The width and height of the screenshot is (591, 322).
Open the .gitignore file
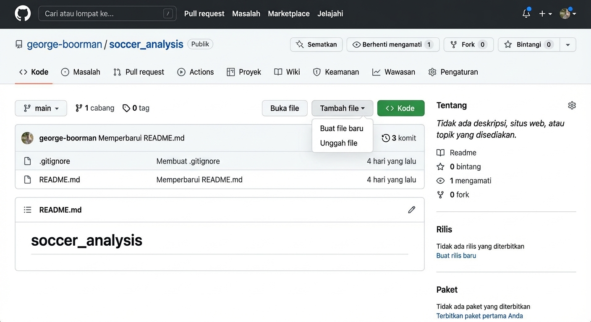55,161
